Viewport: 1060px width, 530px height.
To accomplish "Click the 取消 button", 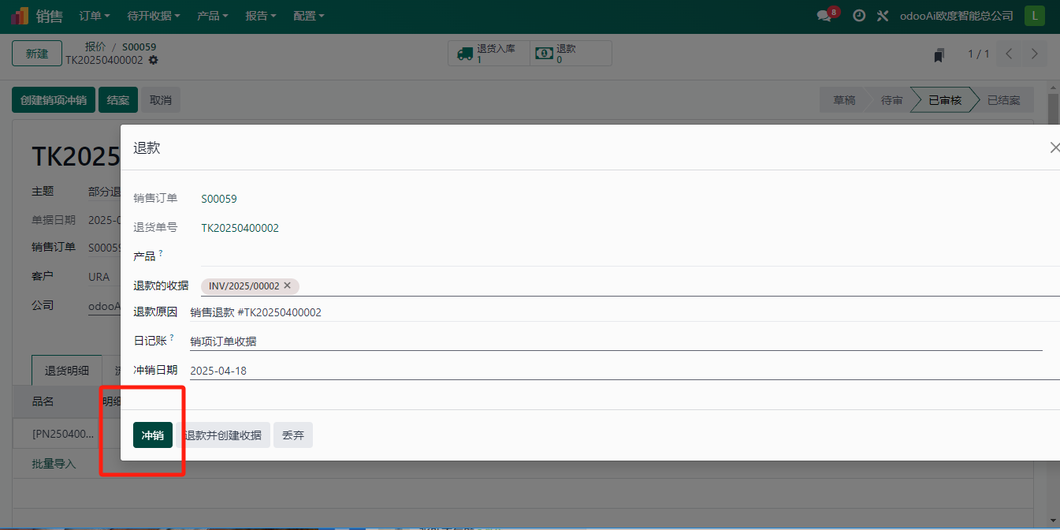I will pyautogui.click(x=161, y=100).
